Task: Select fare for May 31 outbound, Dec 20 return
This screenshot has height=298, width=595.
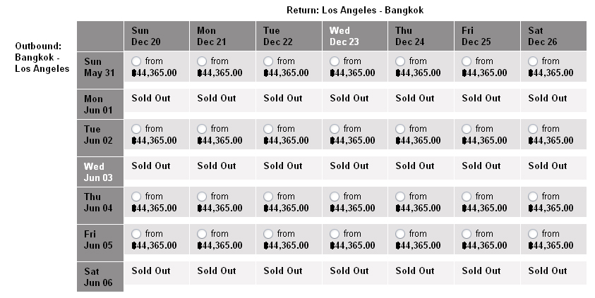Action: coord(136,61)
